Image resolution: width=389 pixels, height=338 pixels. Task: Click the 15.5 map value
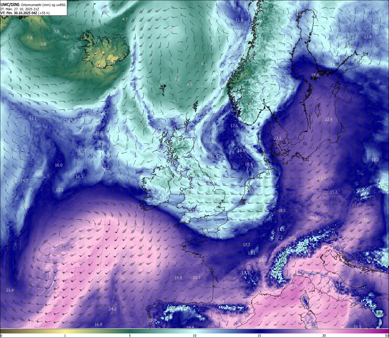(99, 133)
